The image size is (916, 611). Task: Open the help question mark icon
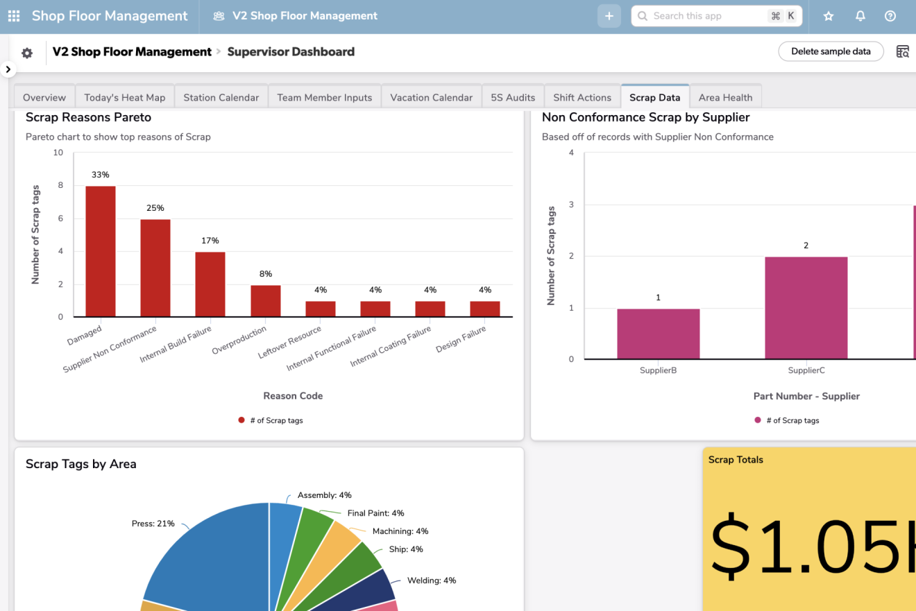click(x=890, y=16)
